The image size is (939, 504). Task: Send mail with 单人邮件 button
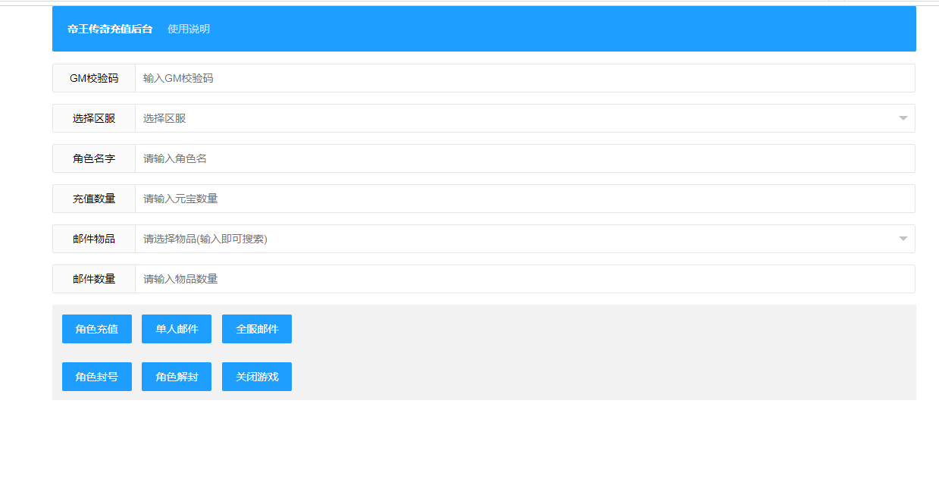point(177,329)
